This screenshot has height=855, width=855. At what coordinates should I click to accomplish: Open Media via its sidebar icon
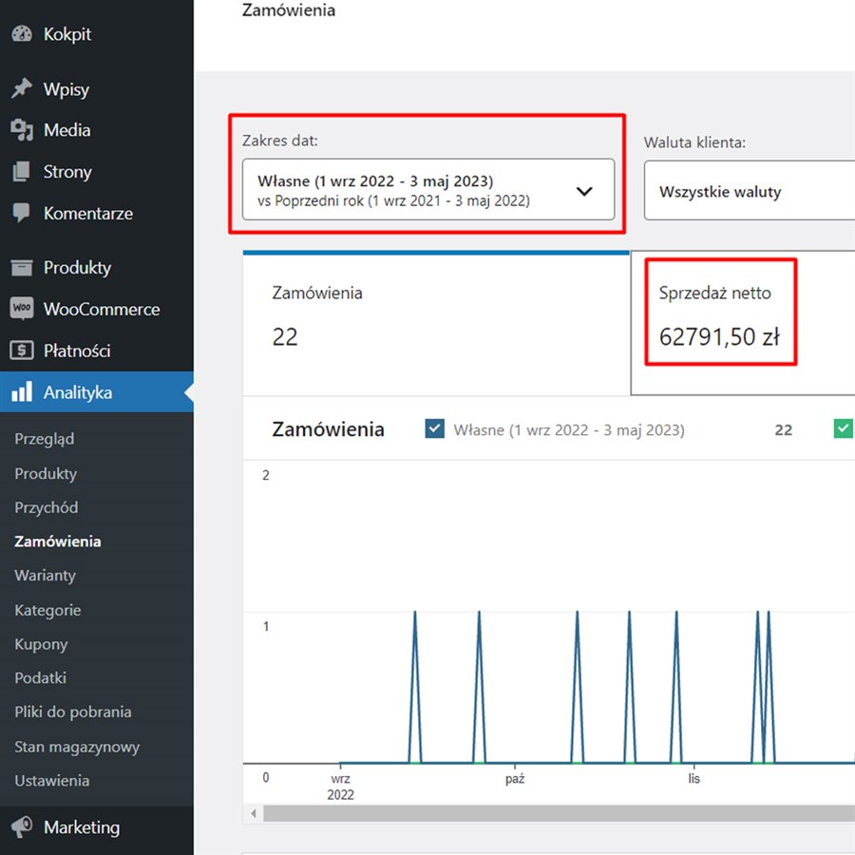pyautogui.click(x=22, y=130)
